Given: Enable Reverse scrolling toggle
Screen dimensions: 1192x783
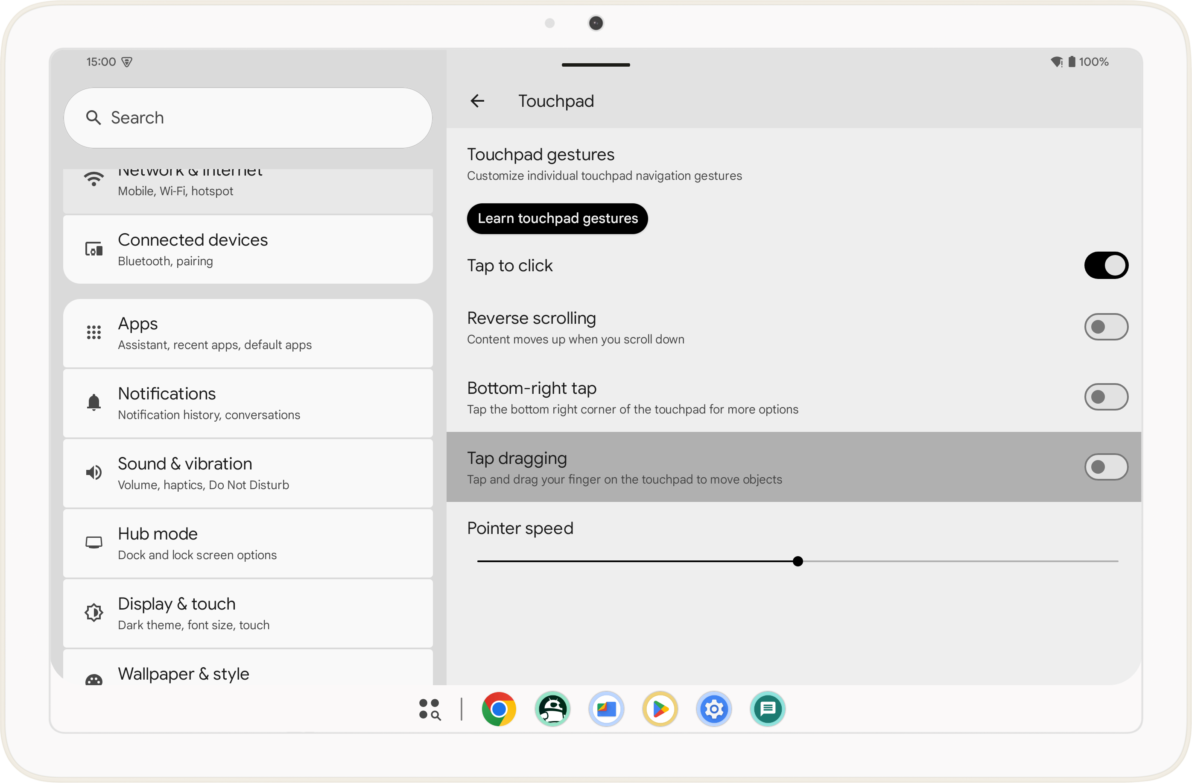Looking at the screenshot, I should tap(1104, 327).
